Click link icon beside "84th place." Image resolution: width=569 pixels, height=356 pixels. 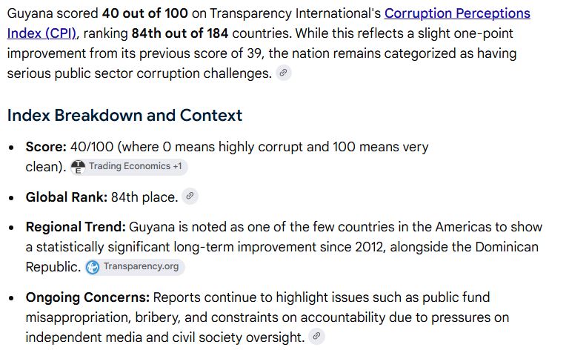tap(190, 197)
